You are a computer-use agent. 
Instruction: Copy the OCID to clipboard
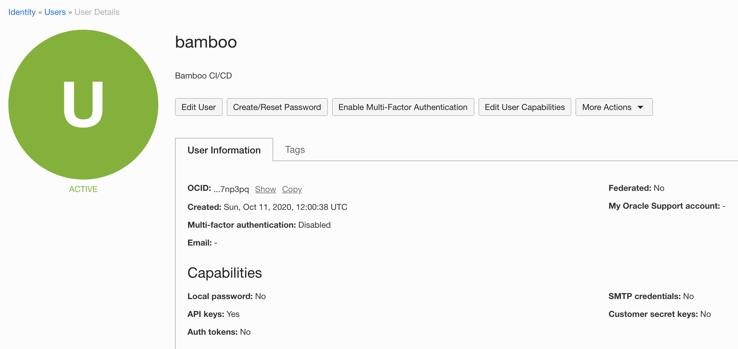292,189
